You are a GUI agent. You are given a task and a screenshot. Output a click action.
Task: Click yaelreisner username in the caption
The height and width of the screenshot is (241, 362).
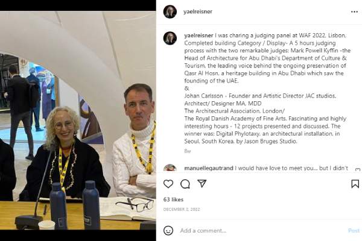pos(198,36)
